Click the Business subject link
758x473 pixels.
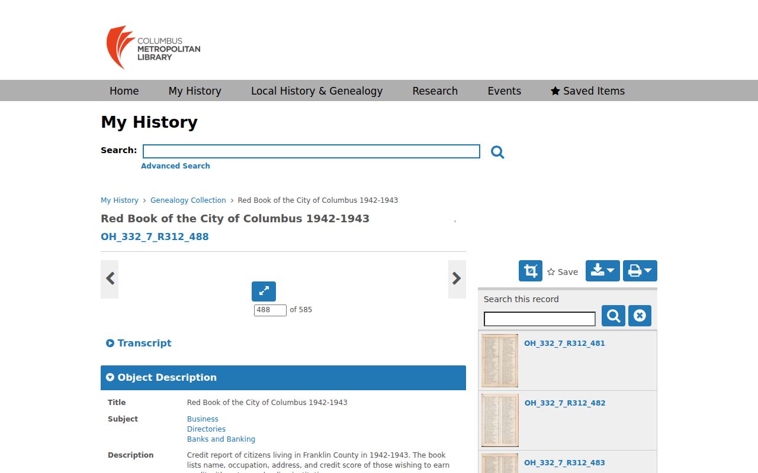[203, 419]
